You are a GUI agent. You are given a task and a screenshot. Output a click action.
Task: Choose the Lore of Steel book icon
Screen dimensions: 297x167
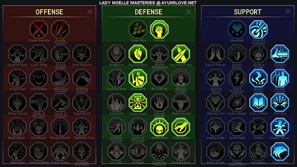click(258, 103)
